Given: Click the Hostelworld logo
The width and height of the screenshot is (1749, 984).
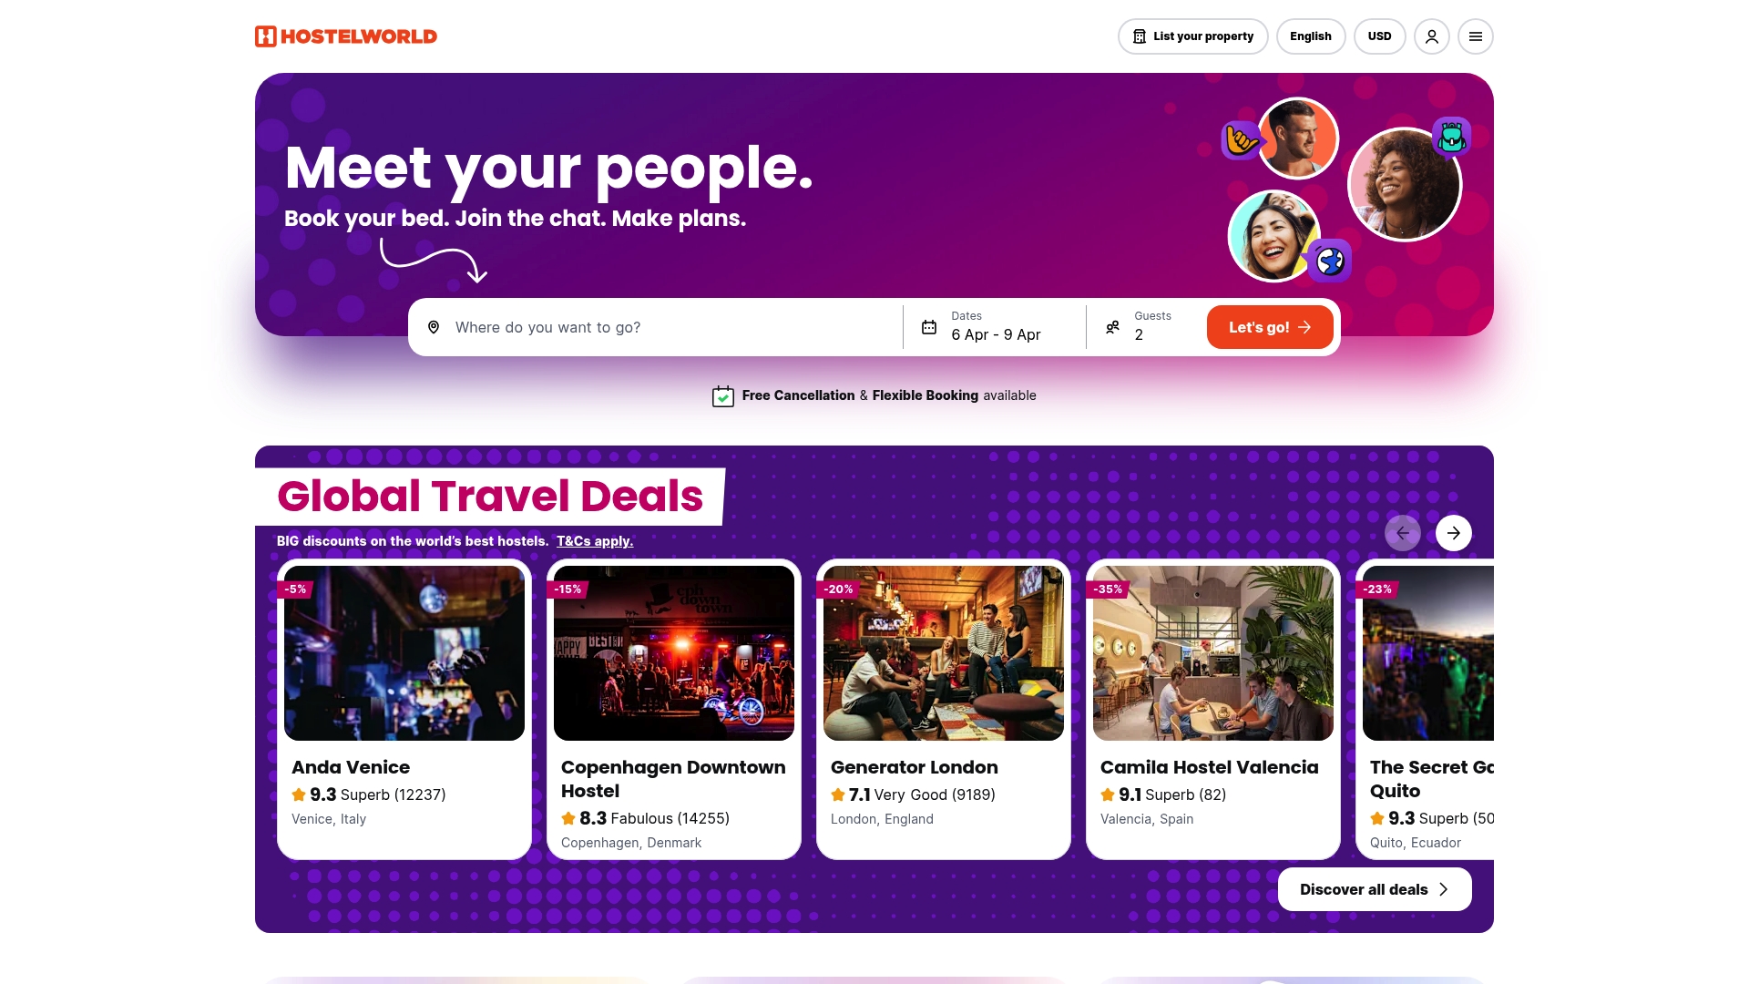Looking at the screenshot, I should click(x=345, y=36).
